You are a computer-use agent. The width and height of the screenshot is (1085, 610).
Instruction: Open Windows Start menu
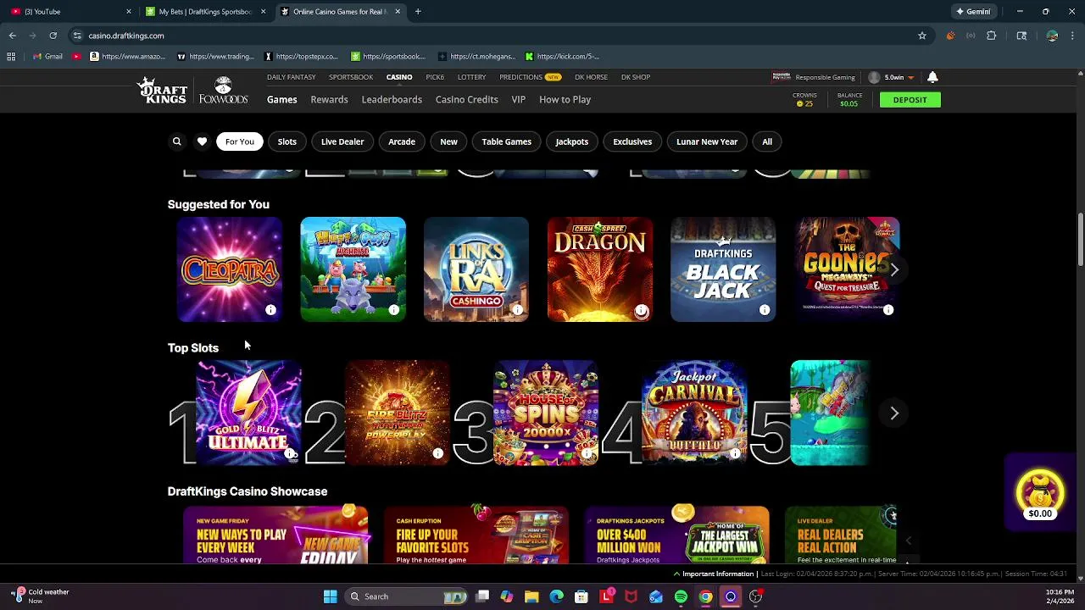(x=330, y=596)
